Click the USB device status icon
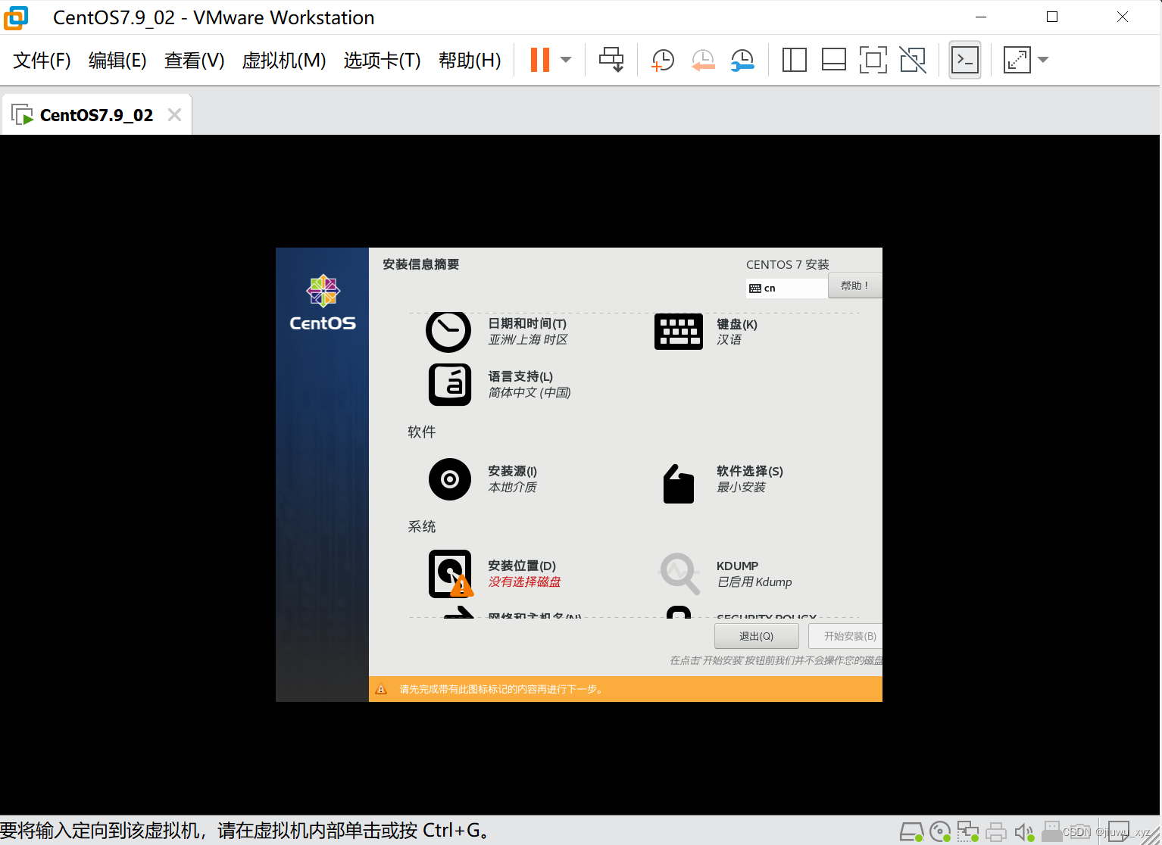 tap(1051, 831)
